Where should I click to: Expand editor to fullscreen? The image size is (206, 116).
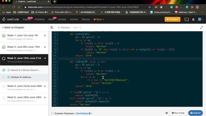201,28
